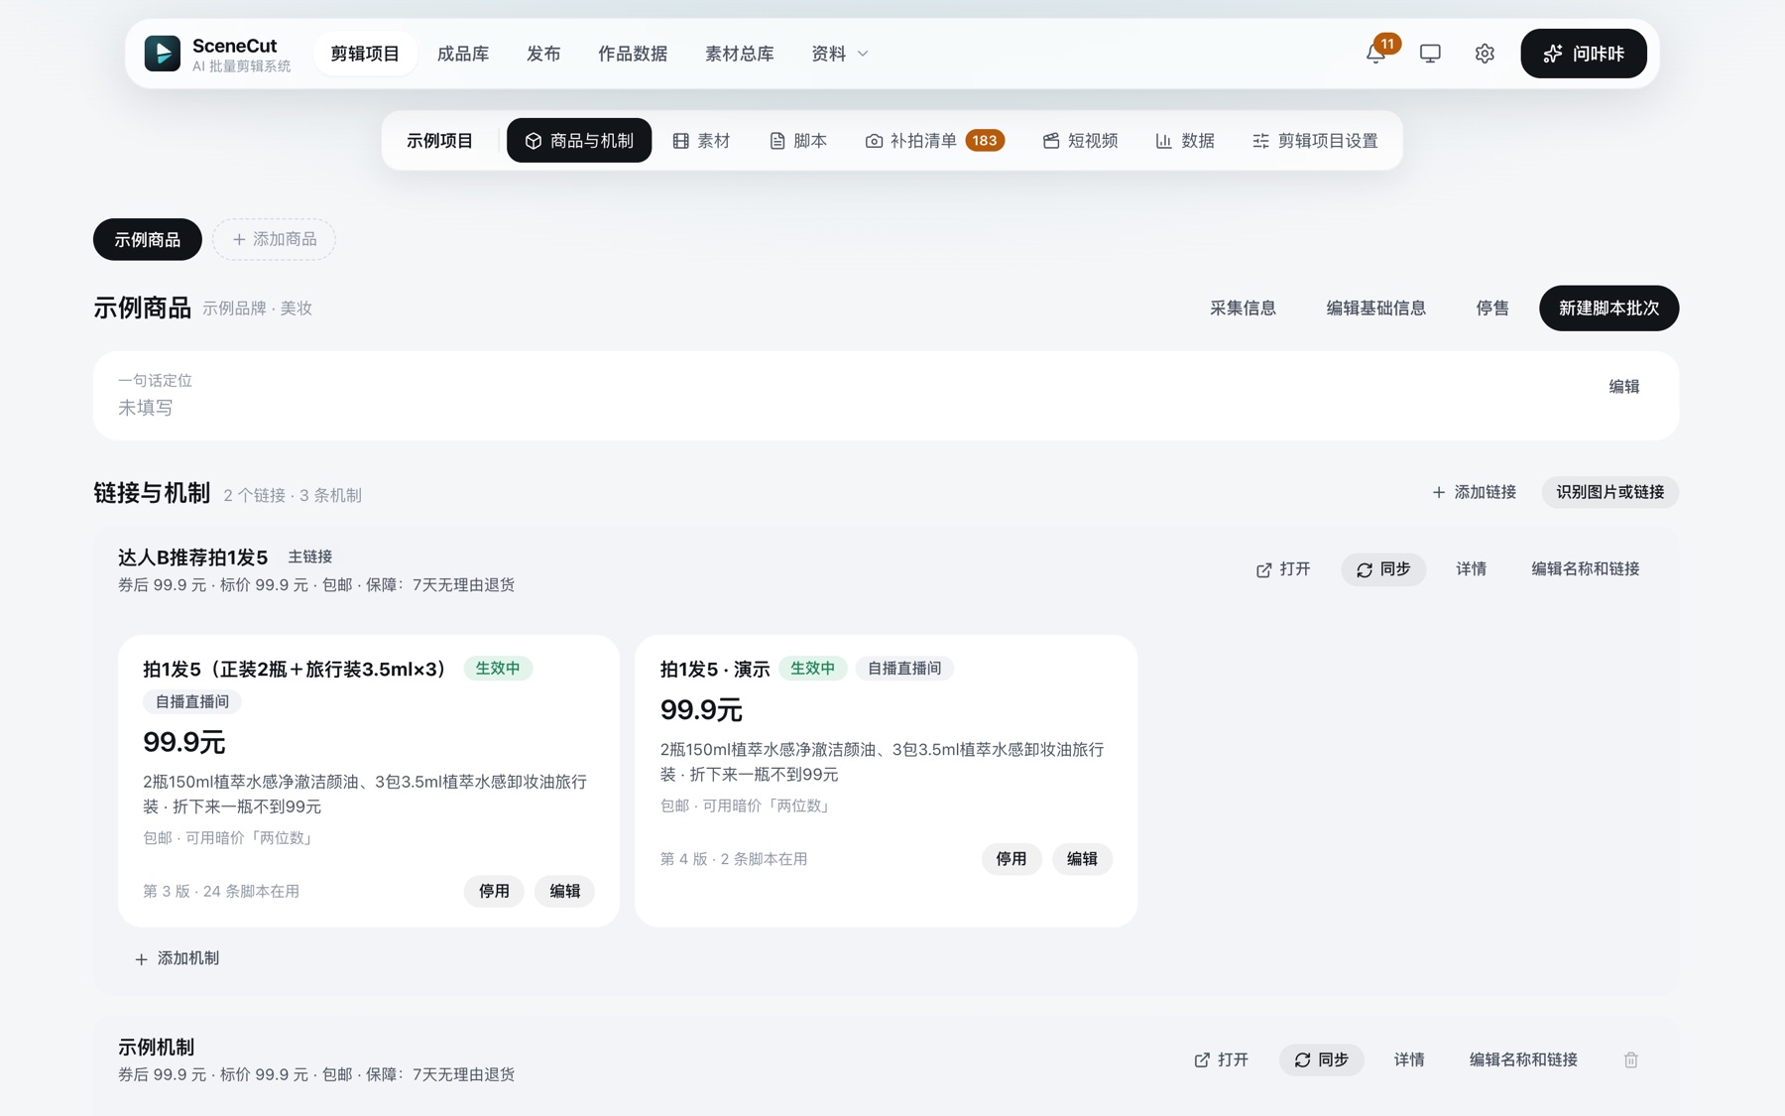The width and height of the screenshot is (1785, 1116).
Task: Click the 未填写 placeholder text
Action: coord(146,408)
